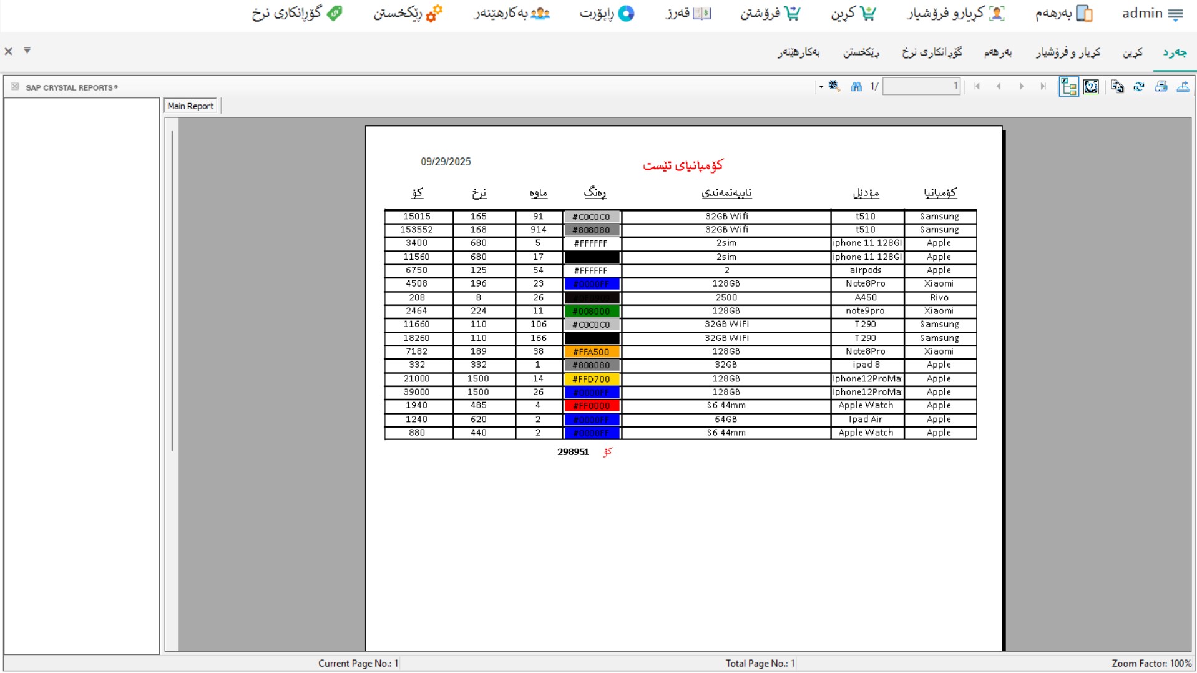Click the Copy icon in report toolbar
The height and width of the screenshot is (673, 1197).
click(x=1117, y=87)
